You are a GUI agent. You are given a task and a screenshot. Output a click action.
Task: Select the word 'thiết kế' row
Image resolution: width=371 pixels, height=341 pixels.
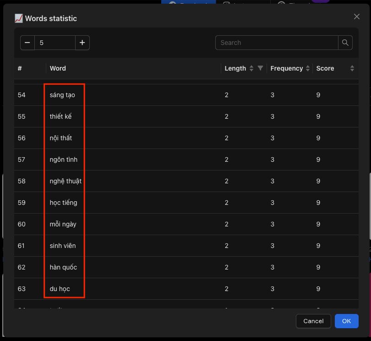[x=186, y=116]
